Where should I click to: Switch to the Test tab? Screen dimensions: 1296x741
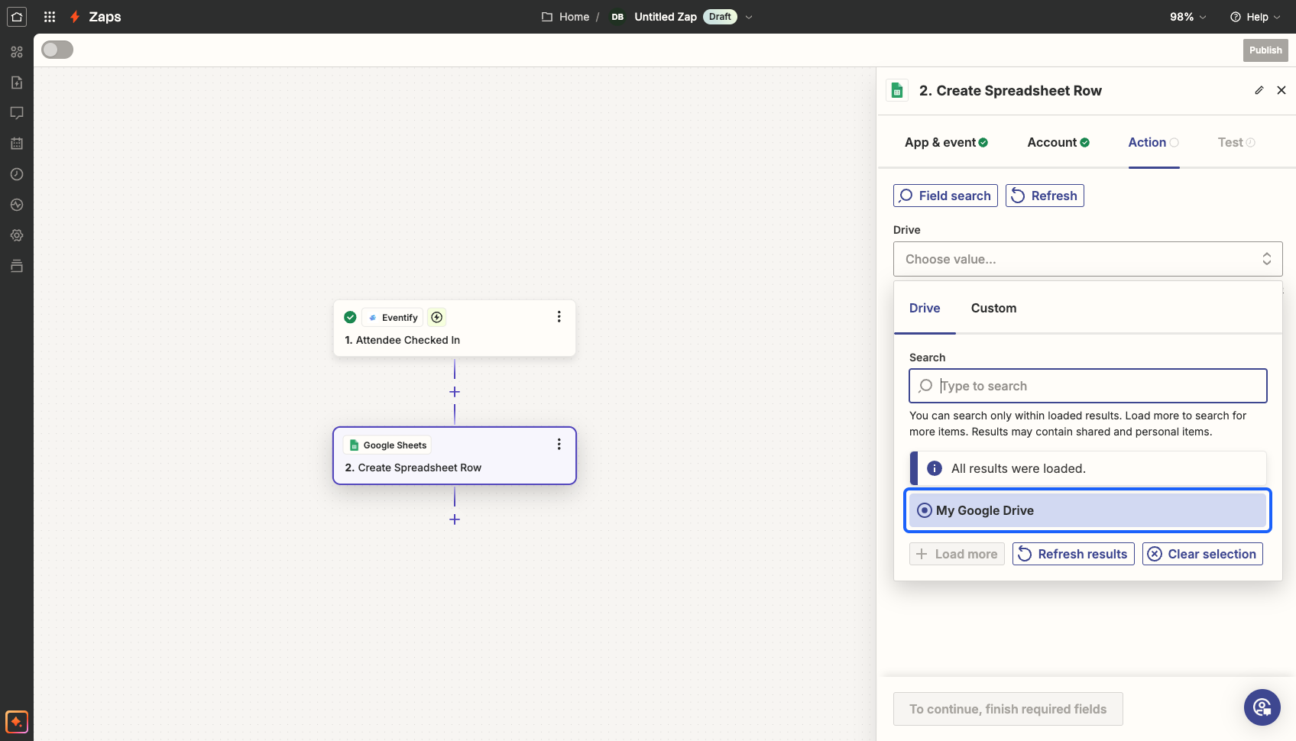pyautogui.click(x=1236, y=142)
